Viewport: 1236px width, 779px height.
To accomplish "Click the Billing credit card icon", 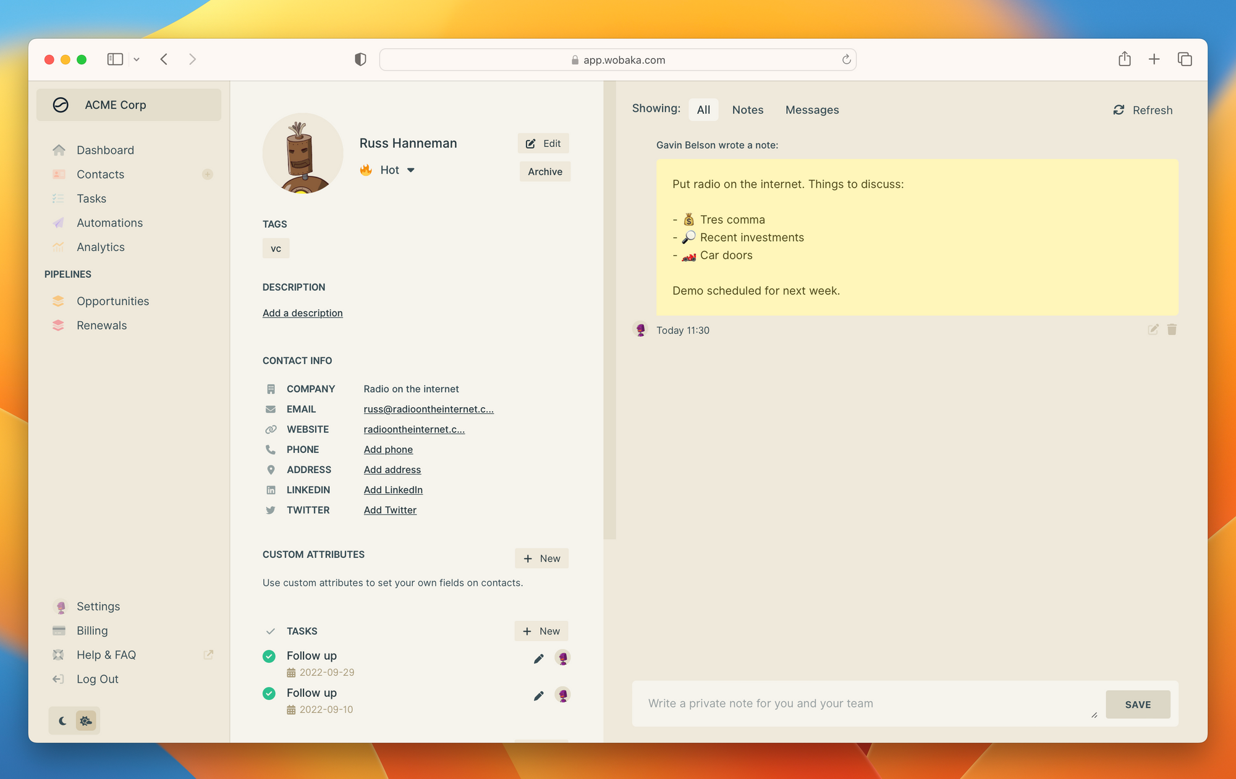I will tap(59, 631).
